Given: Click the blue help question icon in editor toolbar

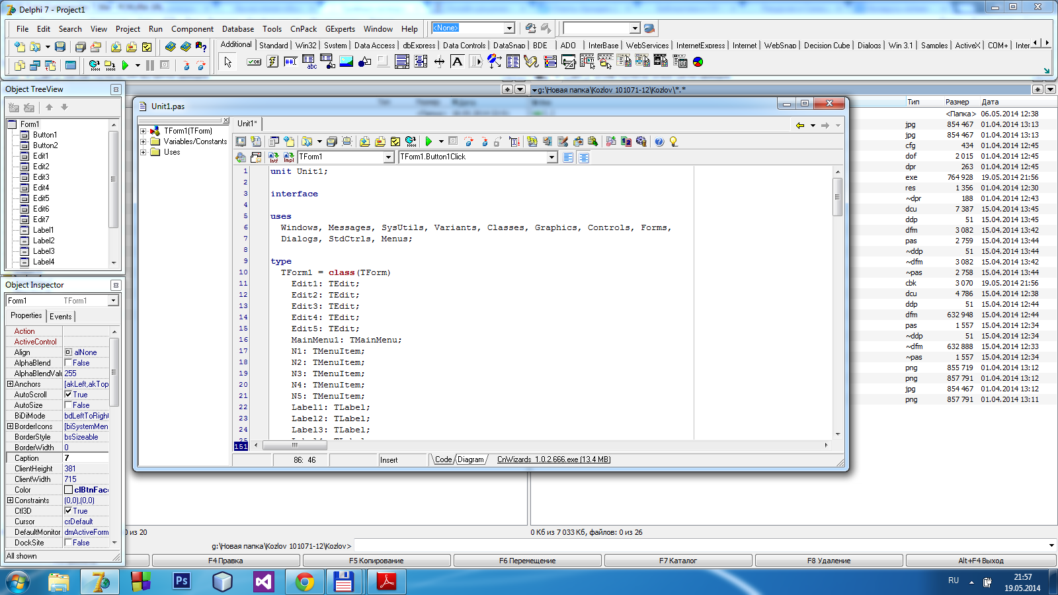Looking at the screenshot, I should (x=659, y=141).
